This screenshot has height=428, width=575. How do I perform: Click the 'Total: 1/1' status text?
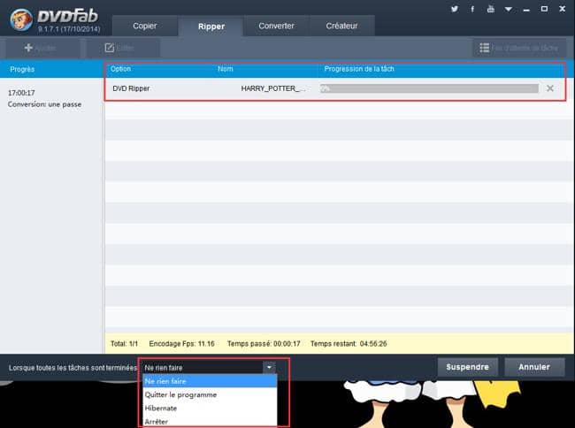coord(124,344)
